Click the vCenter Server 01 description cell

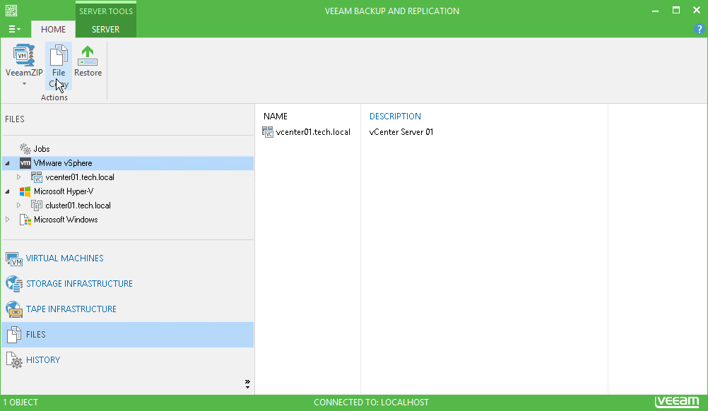point(401,132)
